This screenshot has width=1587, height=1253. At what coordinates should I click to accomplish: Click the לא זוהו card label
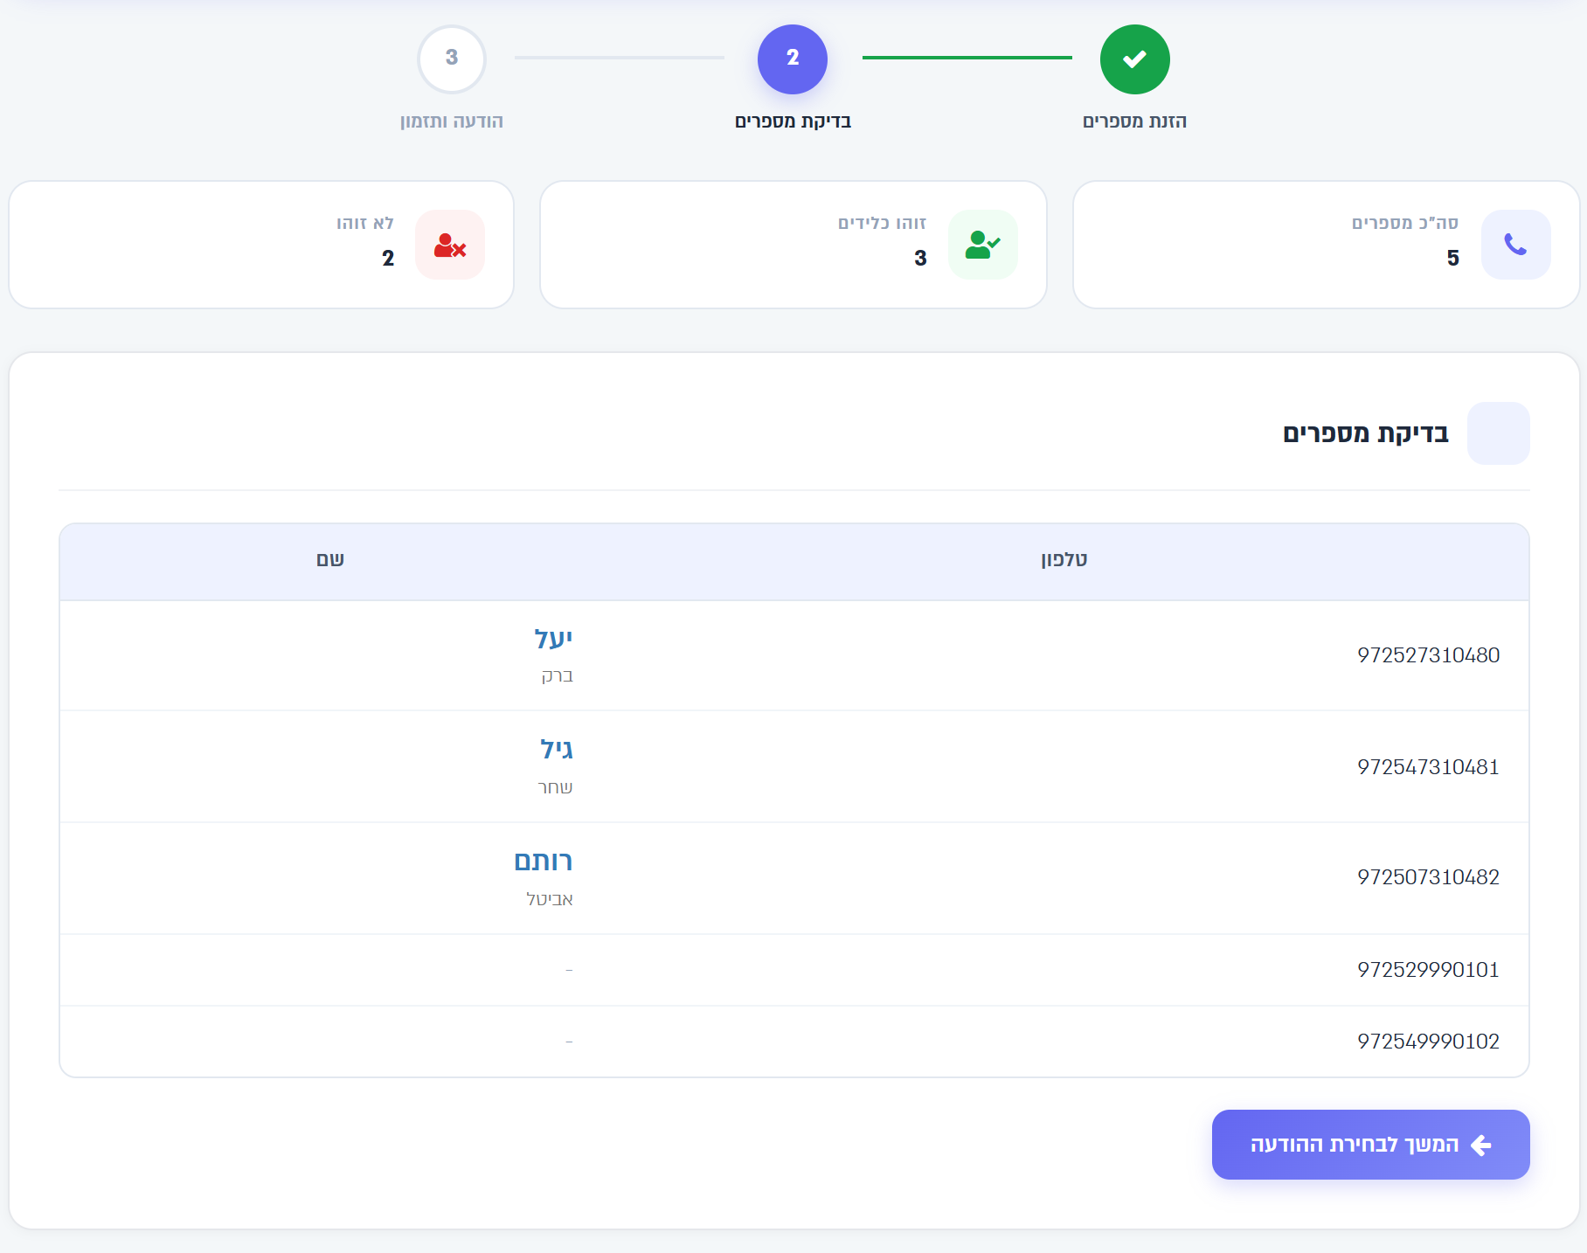[x=365, y=224]
